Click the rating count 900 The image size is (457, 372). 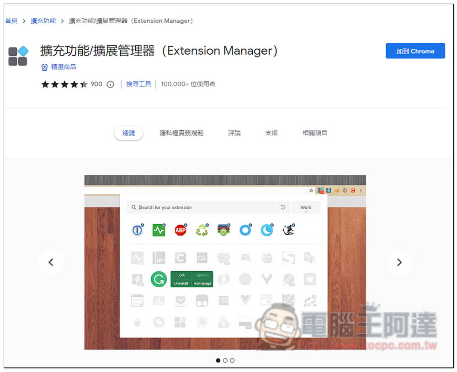click(x=96, y=84)
